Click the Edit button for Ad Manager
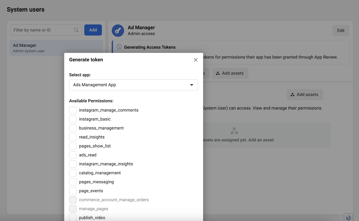This screenshot has width=359, height=221. (341, 31)
